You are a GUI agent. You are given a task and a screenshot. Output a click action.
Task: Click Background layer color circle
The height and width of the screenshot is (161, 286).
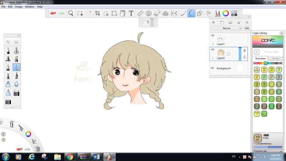(240, 68)
